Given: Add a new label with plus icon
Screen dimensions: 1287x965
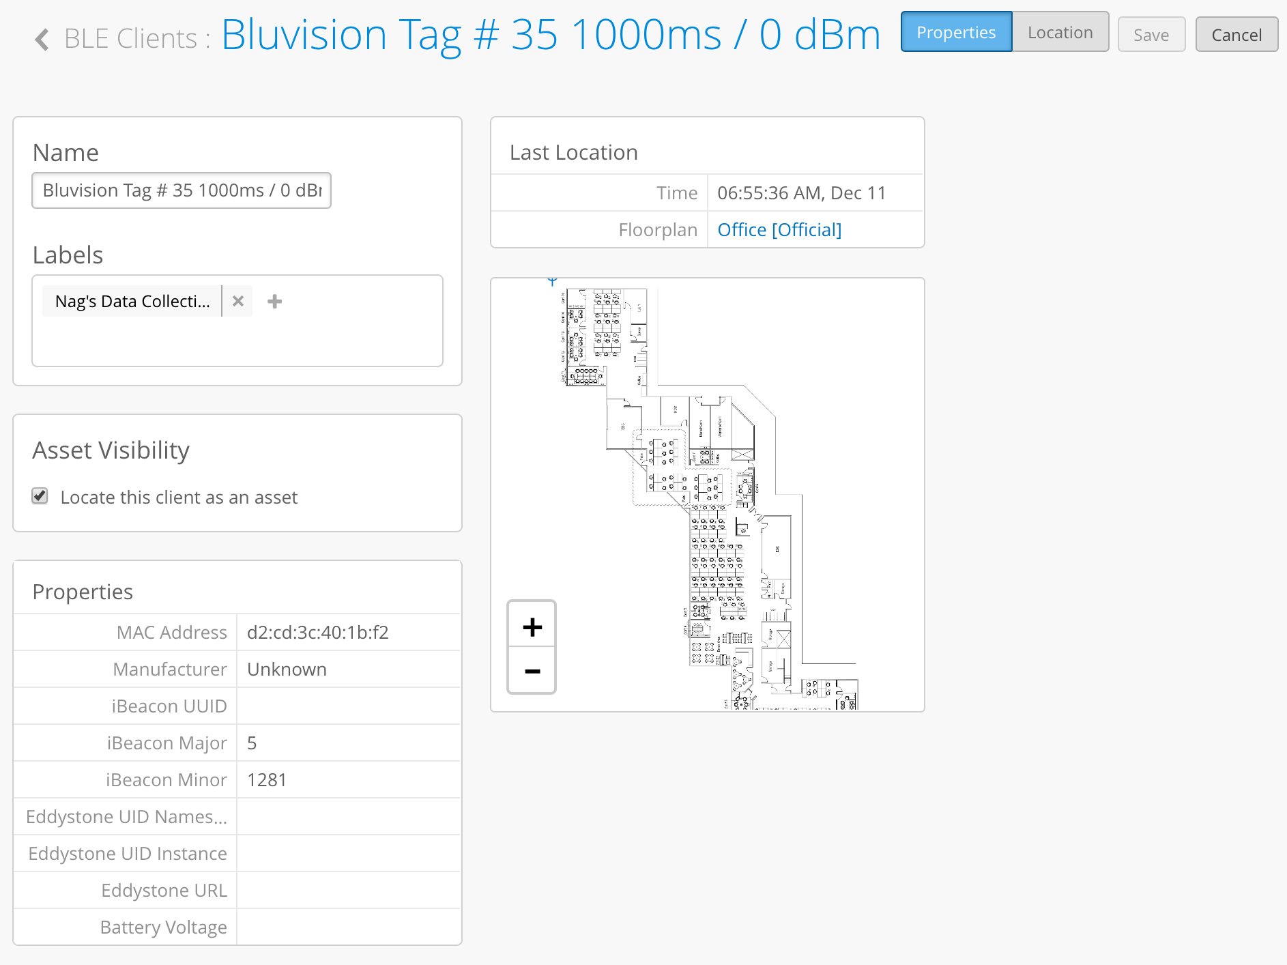Looking at the screenshot, I should coord(274,301).
